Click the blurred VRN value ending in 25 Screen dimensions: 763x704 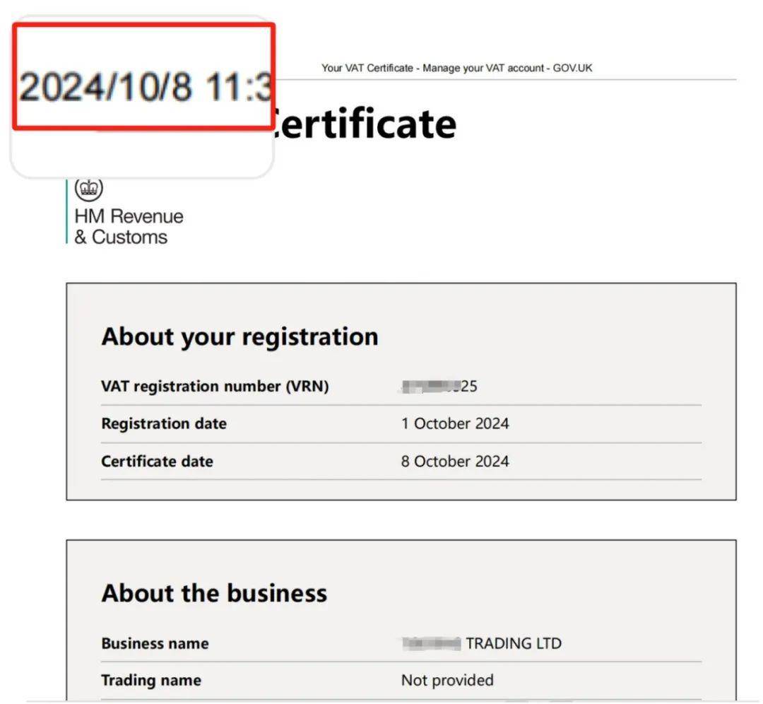tap(439, 386)
